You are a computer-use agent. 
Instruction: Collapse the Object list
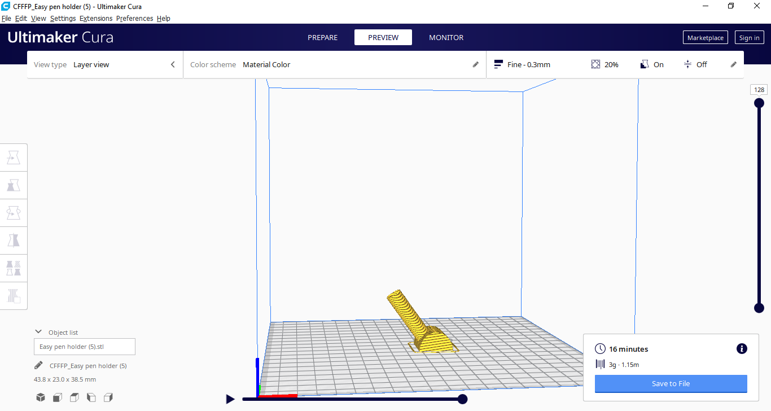(x=38, y=332)
